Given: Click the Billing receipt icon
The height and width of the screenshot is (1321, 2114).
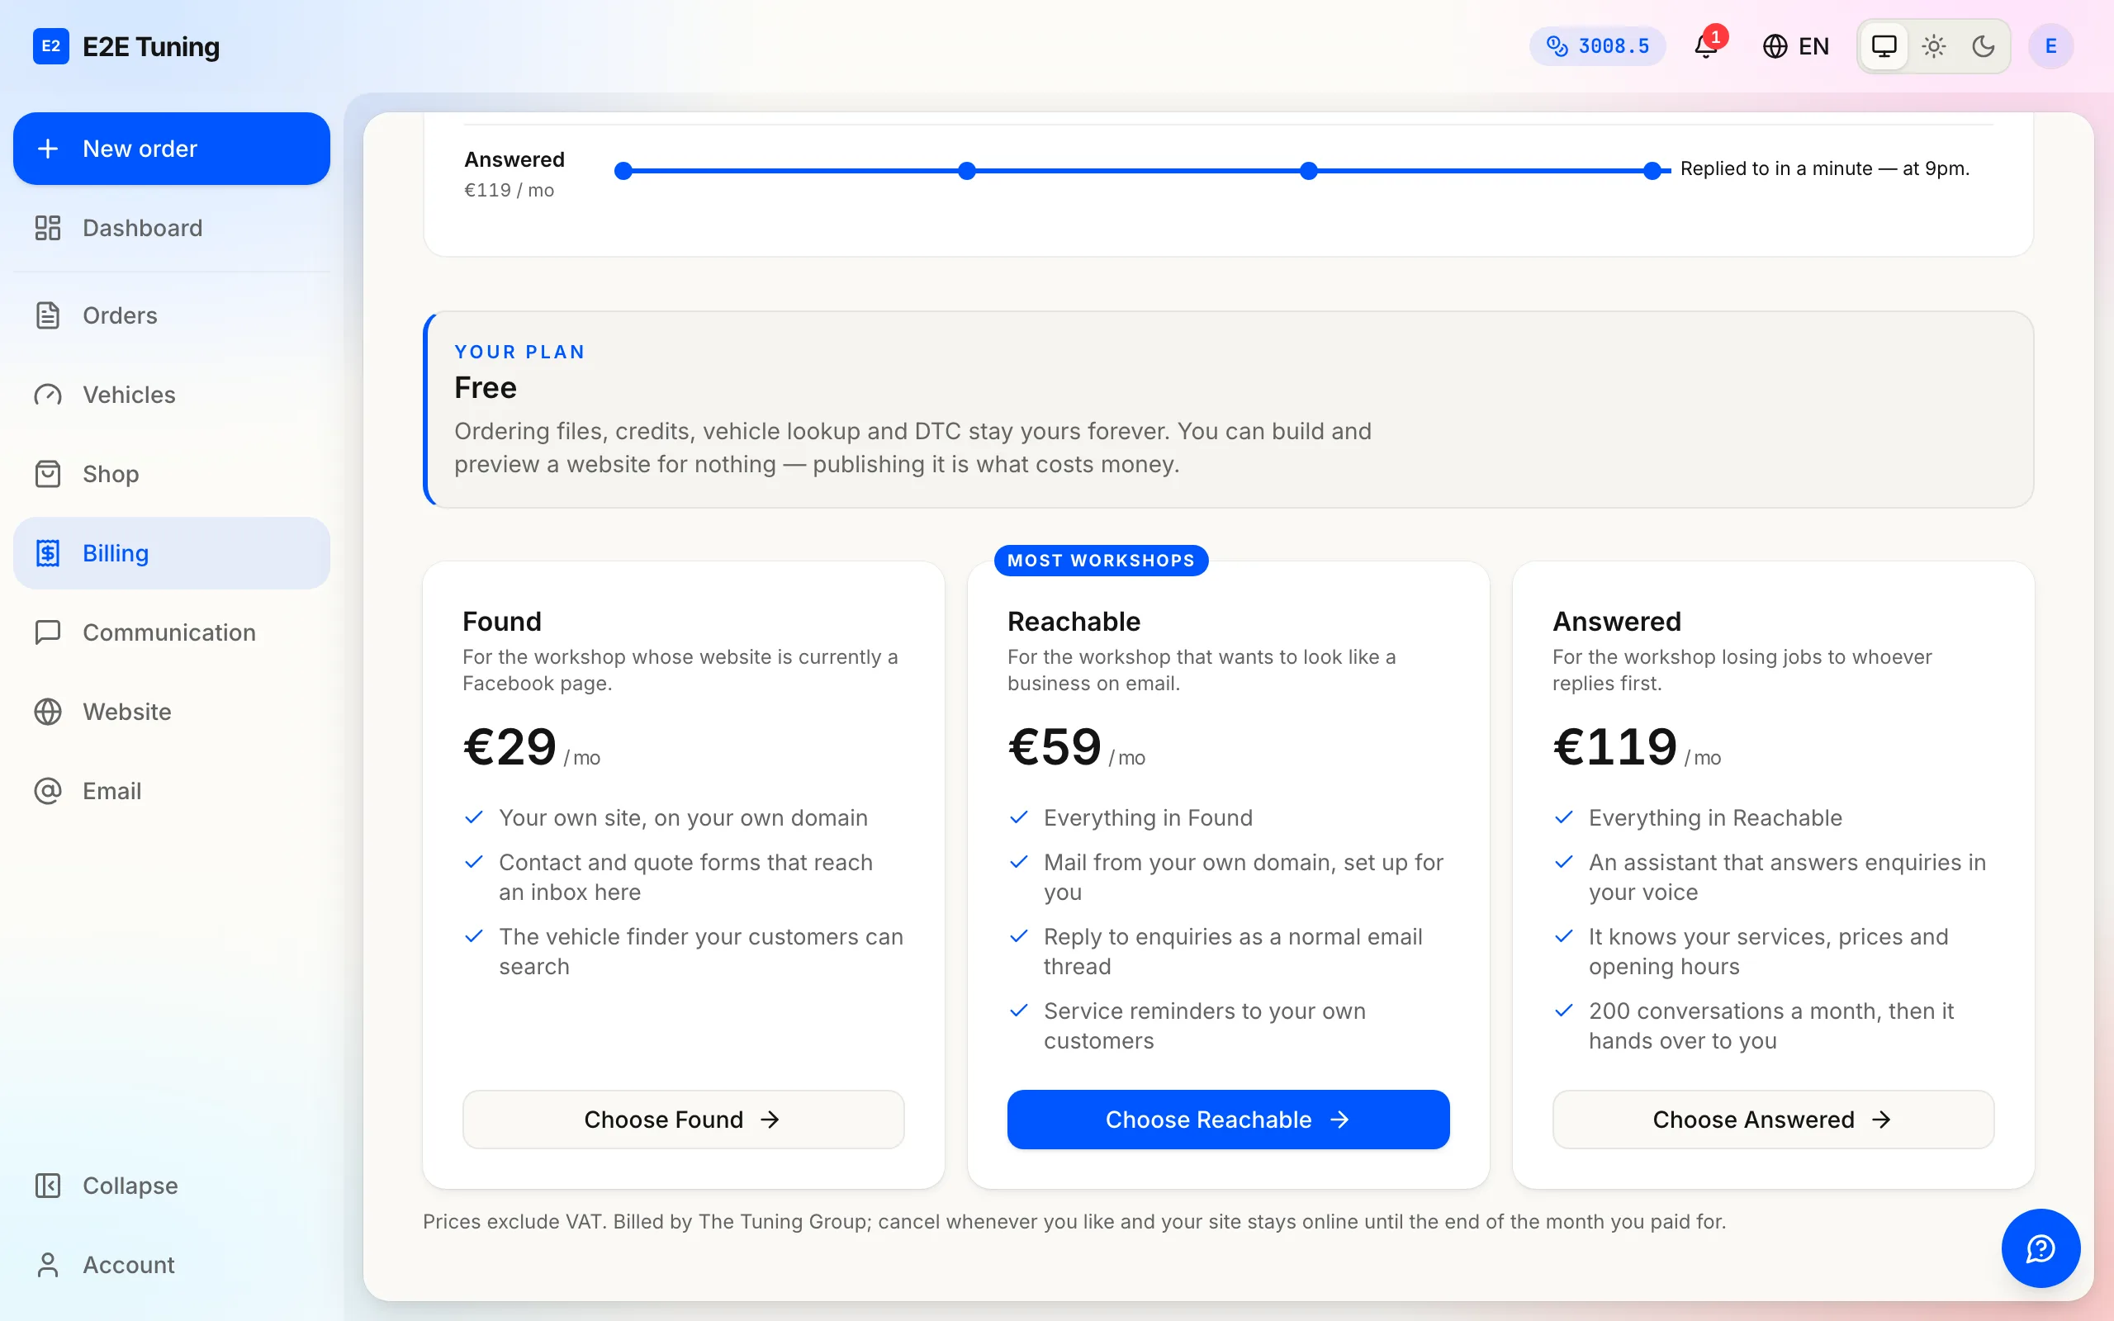Looking at the screenshot, I should point(48,553).
